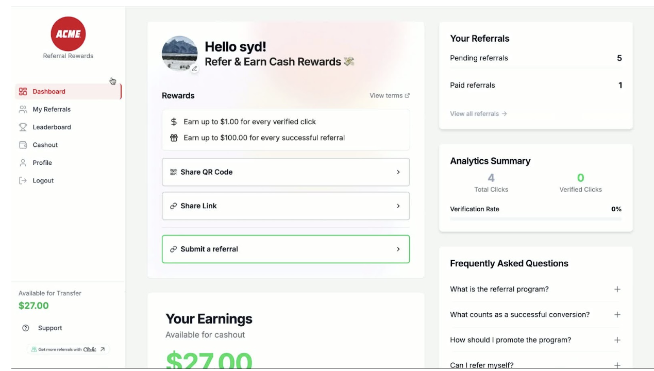Image resolution: width=654 pixels, height=371 pixels.
Task: Expand "How should I promote the program?" FAQ
Action: [x=617, y=340]
